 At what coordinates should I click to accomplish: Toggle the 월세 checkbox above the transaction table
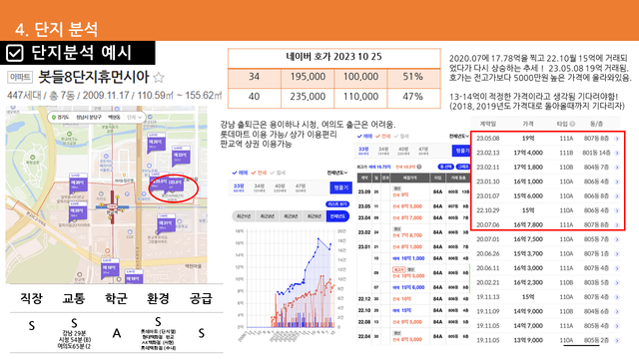401,137
